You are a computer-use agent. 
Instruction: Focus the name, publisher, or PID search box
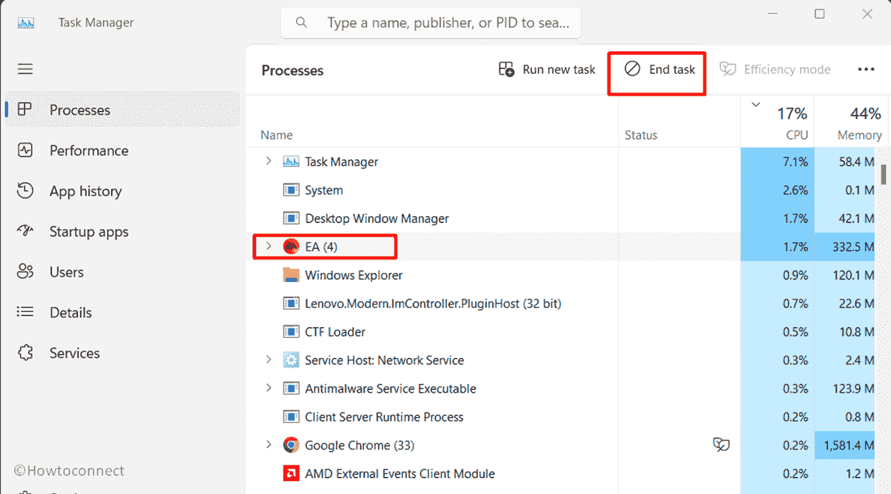pyautogui.click(x=431, y=23)
